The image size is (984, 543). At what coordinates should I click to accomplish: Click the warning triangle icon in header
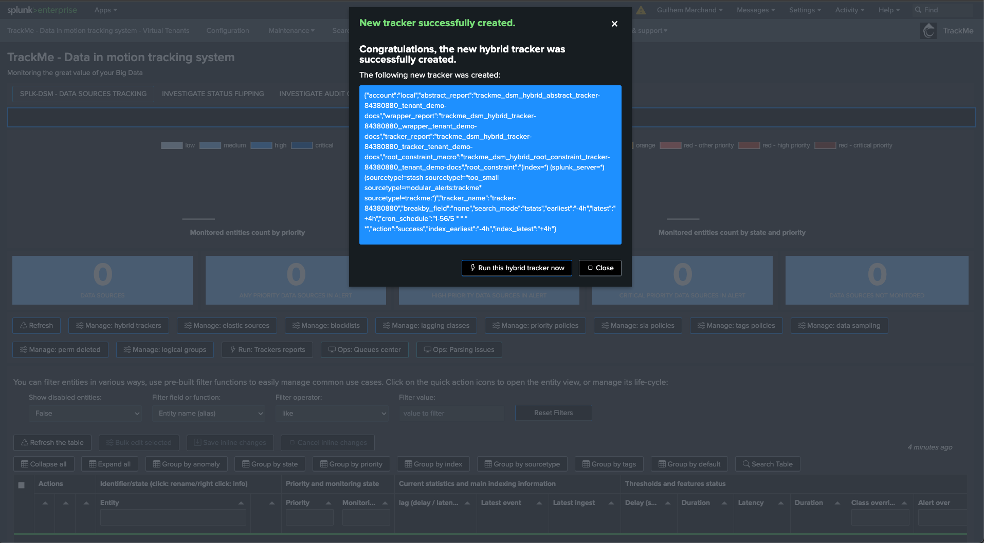641,10
